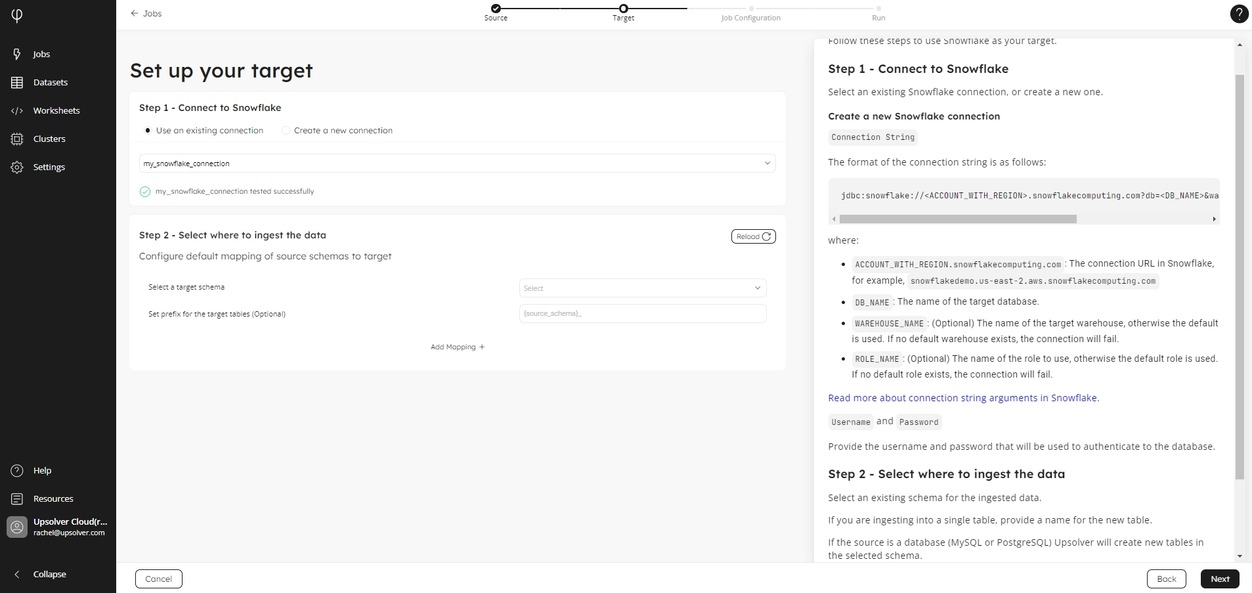Click the Target step in progress bar
The height and width of the screenshot is (593, 1252).
(x=623, y=9)
